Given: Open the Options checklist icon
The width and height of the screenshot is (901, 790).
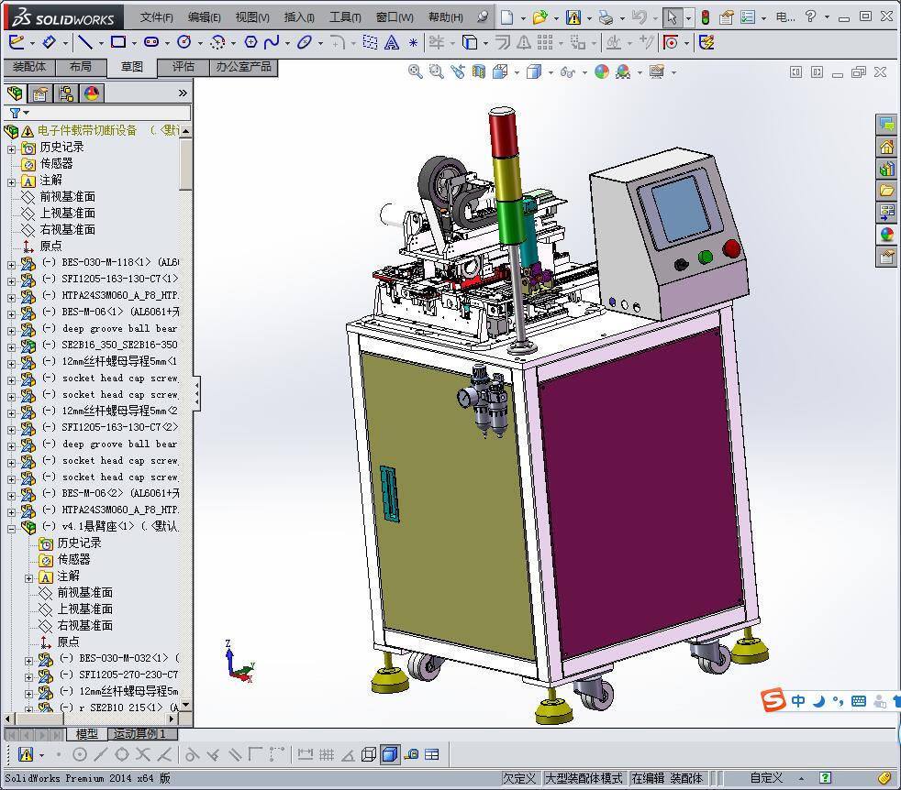Looking at the screenshot, I should (748, 17).
